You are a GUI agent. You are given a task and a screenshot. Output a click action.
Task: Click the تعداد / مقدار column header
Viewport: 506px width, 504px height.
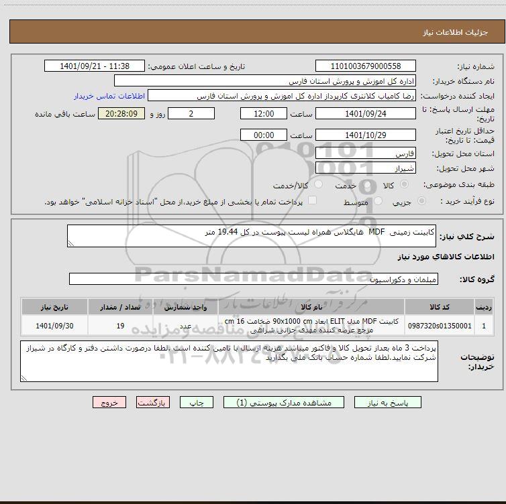[x=120, y=307]
